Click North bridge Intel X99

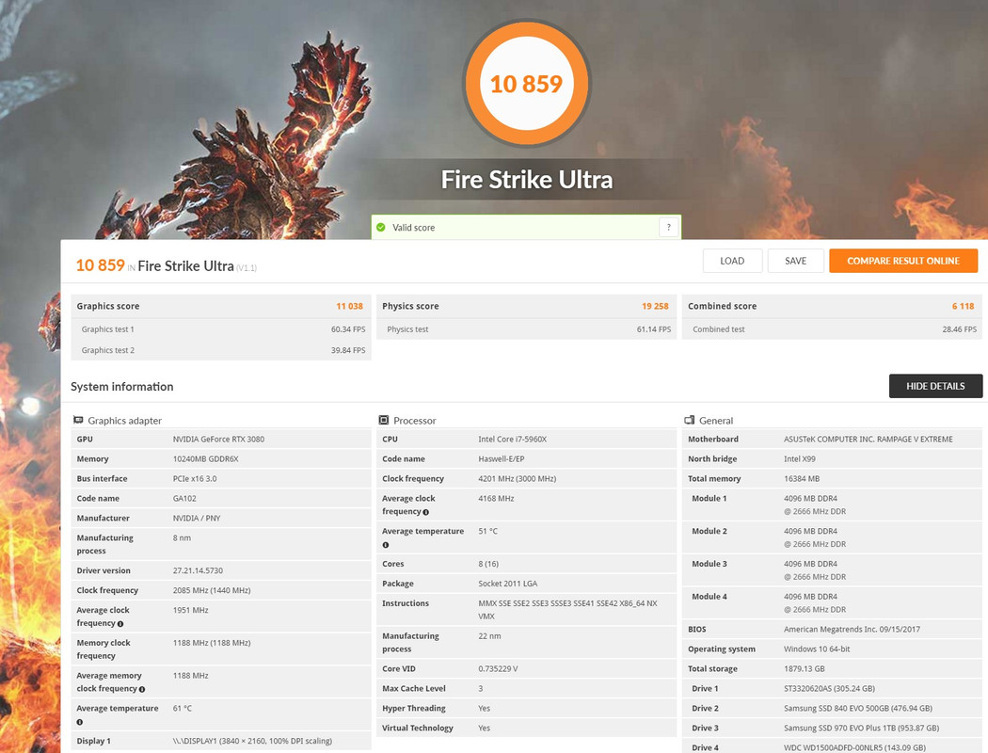pyautogui.click(x=800, y=458)
